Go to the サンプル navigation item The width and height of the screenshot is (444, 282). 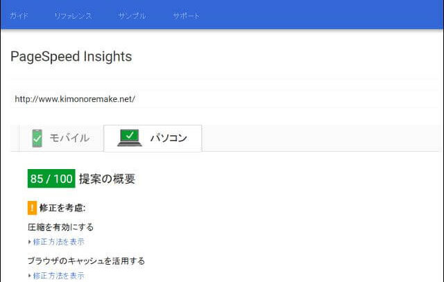coord(132,15)
